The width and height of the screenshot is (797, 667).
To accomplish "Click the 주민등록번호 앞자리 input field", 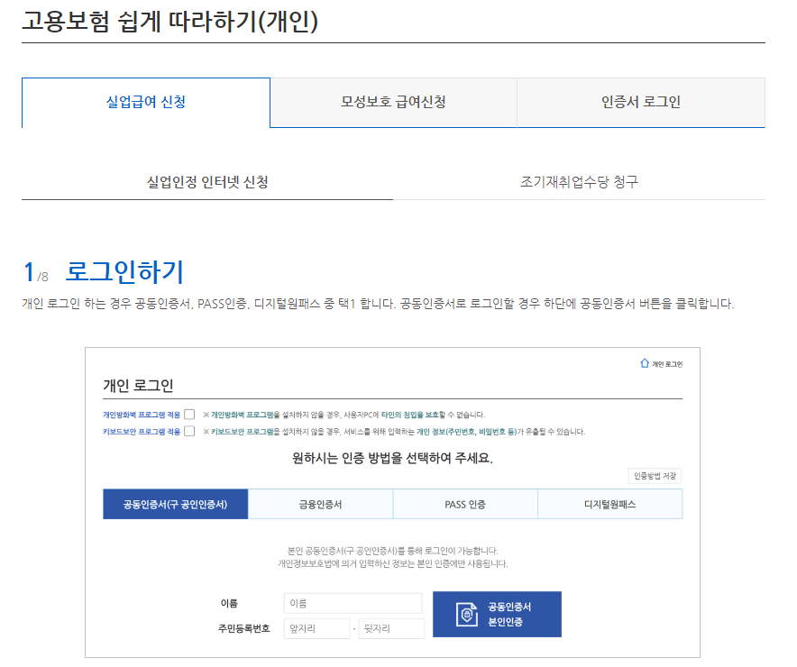I will [316, 628].
